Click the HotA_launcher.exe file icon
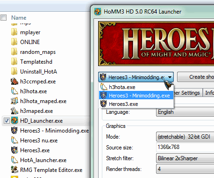 pos(14,160)
